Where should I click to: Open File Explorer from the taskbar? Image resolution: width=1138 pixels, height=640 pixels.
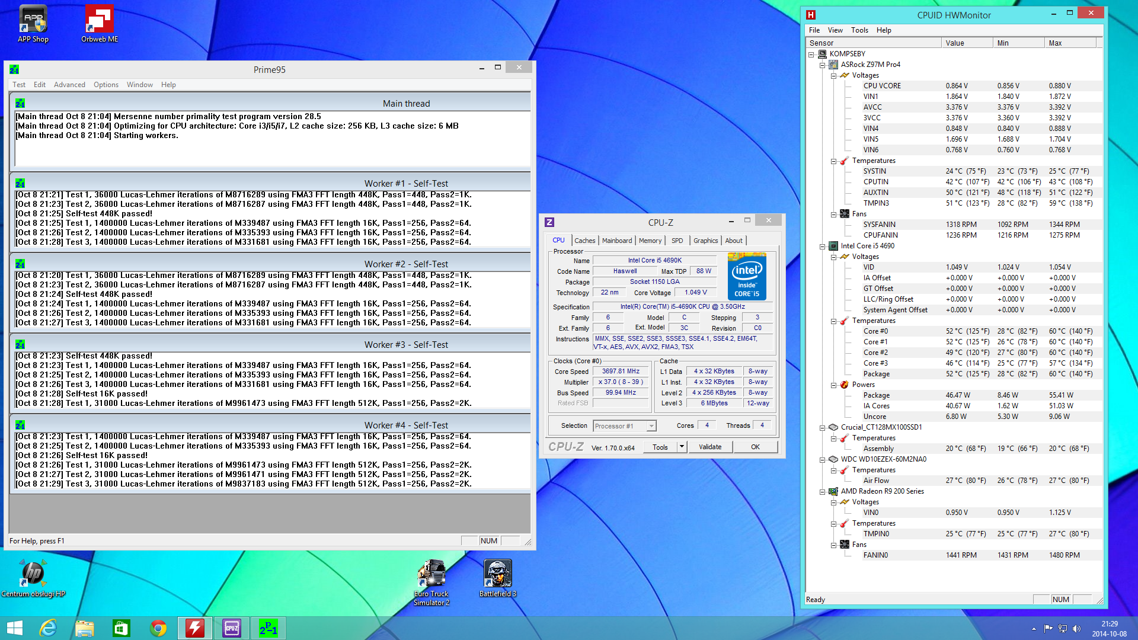[x=85, y=628]
